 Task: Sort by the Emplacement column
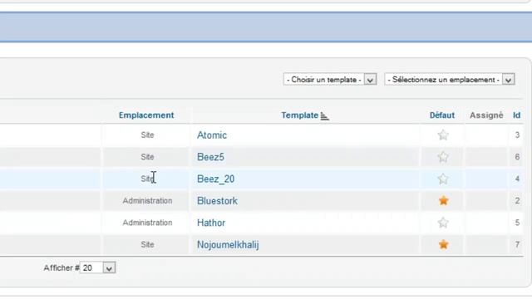pos(146,115)
